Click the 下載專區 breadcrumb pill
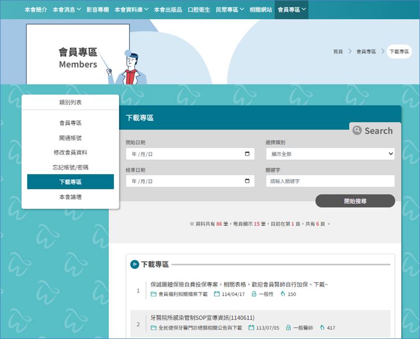The width and height of the screenshot is (420, 339). click(399, 52)
